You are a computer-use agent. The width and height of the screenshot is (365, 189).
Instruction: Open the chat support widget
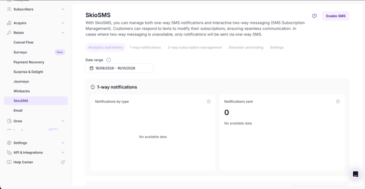pos(355,174)
